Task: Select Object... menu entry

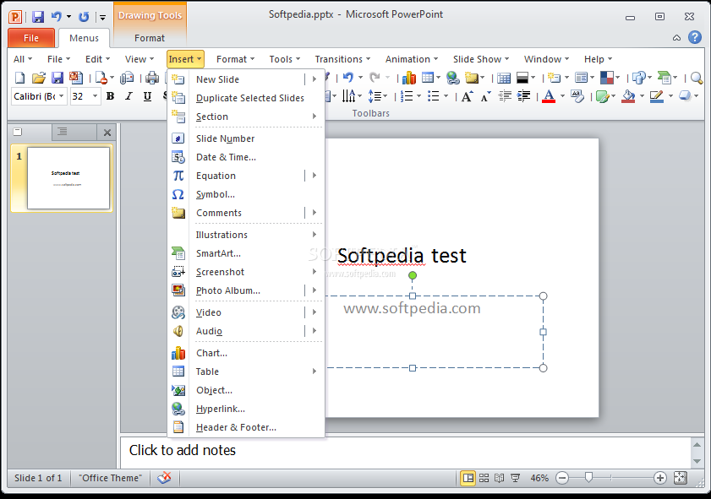Action: (x=246, y=390)
